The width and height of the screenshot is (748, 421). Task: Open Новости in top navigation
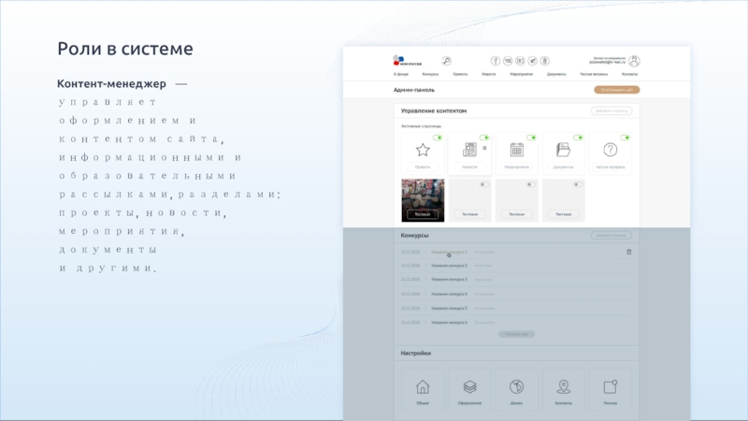(x=488, y=74)
